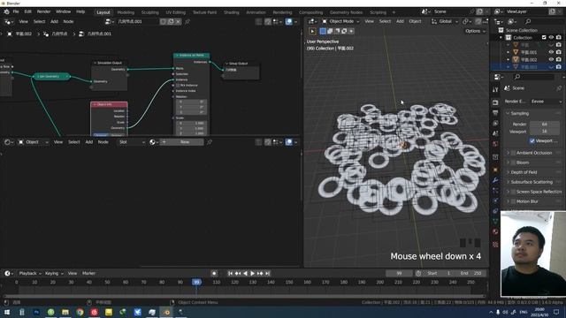Click the End frame 250 field

(471, 273)
